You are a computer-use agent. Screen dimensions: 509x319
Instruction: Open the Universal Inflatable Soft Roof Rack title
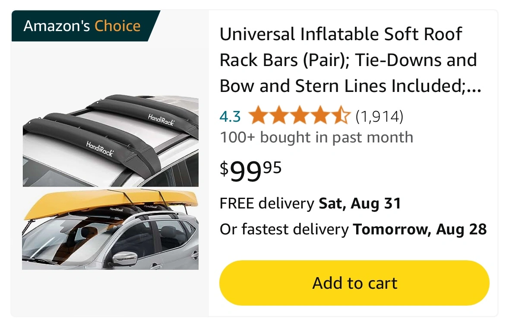(x=350, y=60)
